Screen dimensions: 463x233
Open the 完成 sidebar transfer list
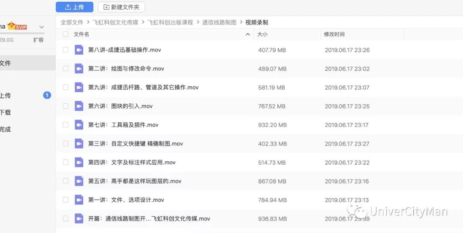click(5, 129)
